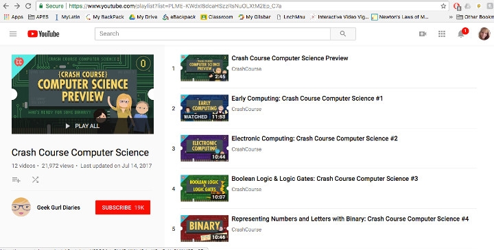Open the YouTube apps grid icon

click(x=442, y=34)
